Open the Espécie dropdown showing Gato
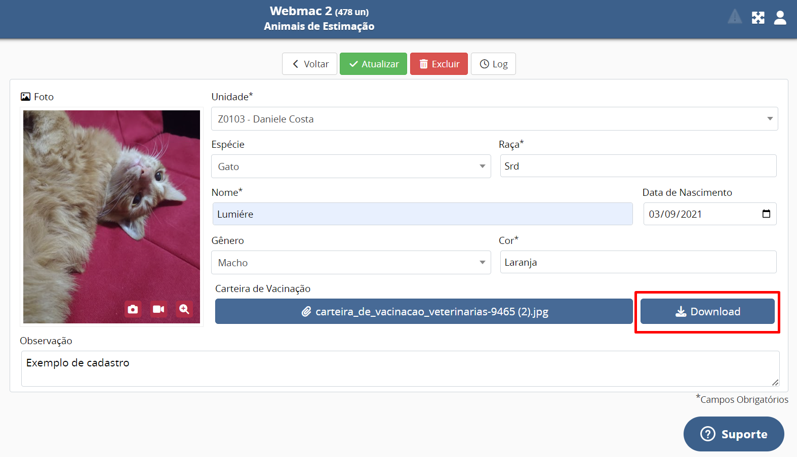Viewport: 797px width, 457px height. 351,167
